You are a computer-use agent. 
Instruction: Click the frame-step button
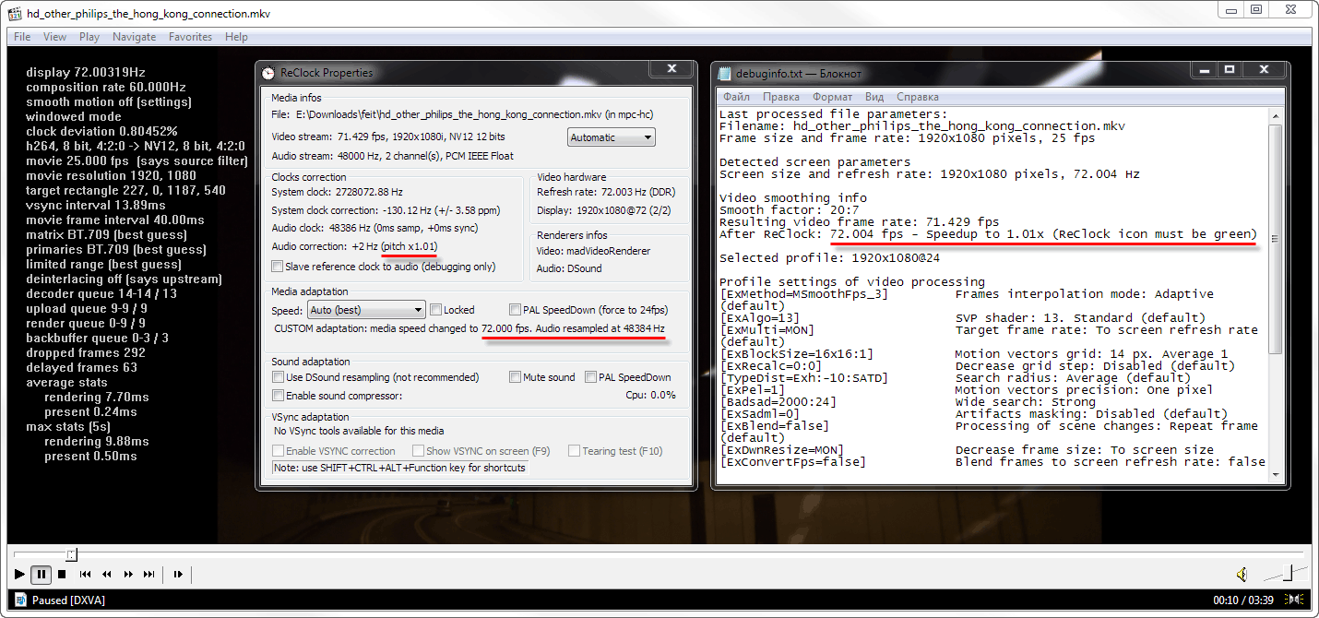pos(178,575)
